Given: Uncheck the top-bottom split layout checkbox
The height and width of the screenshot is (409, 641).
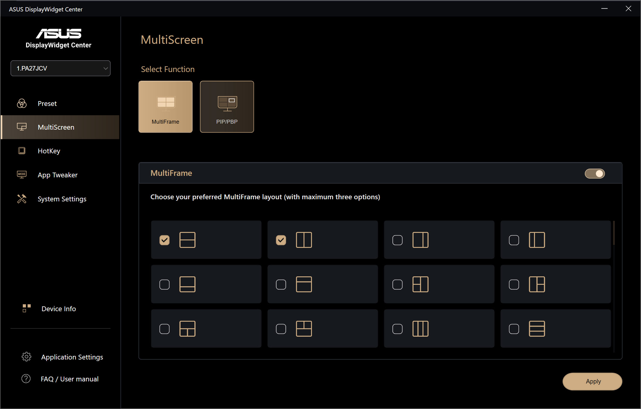Looking at the screenshot, I should coord(164,240).
